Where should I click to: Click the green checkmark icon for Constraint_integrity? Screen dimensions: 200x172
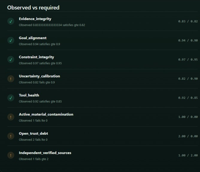point(11,60)
